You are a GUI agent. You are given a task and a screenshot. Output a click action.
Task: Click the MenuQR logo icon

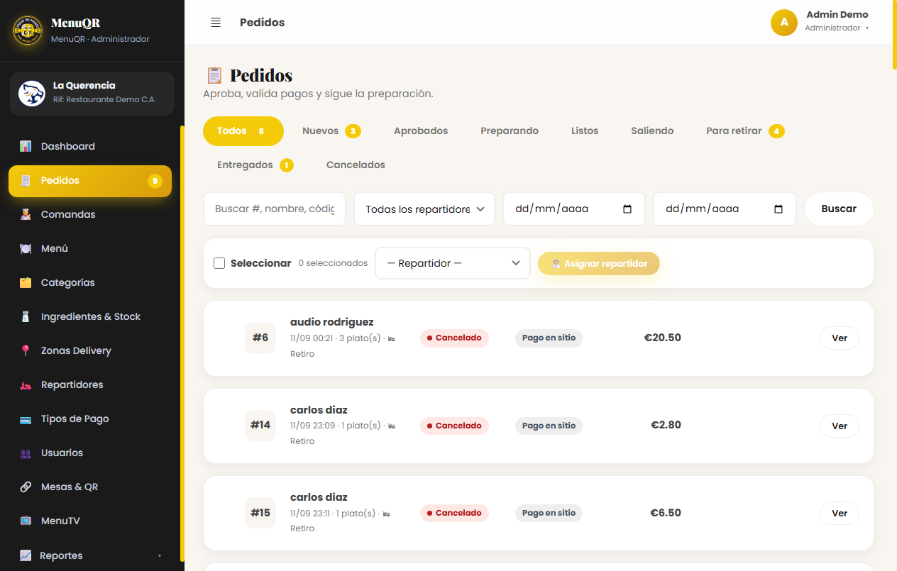pyautogui.click(x=28, y=31)
